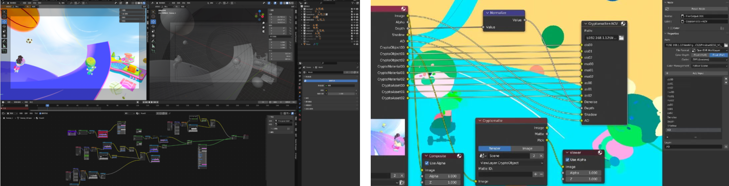Click the zoom magnifier icon in right viewport
The width and height of the screenshot is (729, 186).
click(x=263, y=23)
